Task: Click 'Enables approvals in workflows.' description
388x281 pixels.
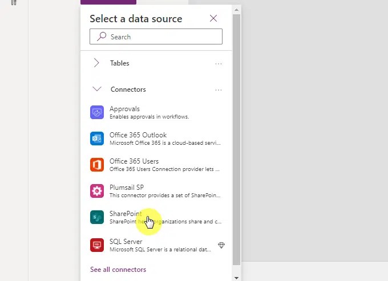Action: (x=149, y=117)
